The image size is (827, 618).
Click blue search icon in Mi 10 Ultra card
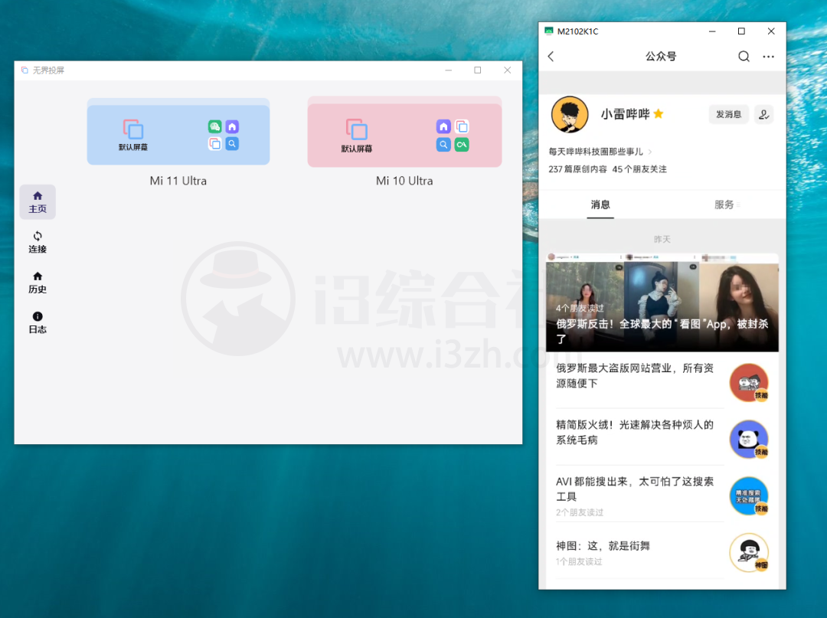443,145
